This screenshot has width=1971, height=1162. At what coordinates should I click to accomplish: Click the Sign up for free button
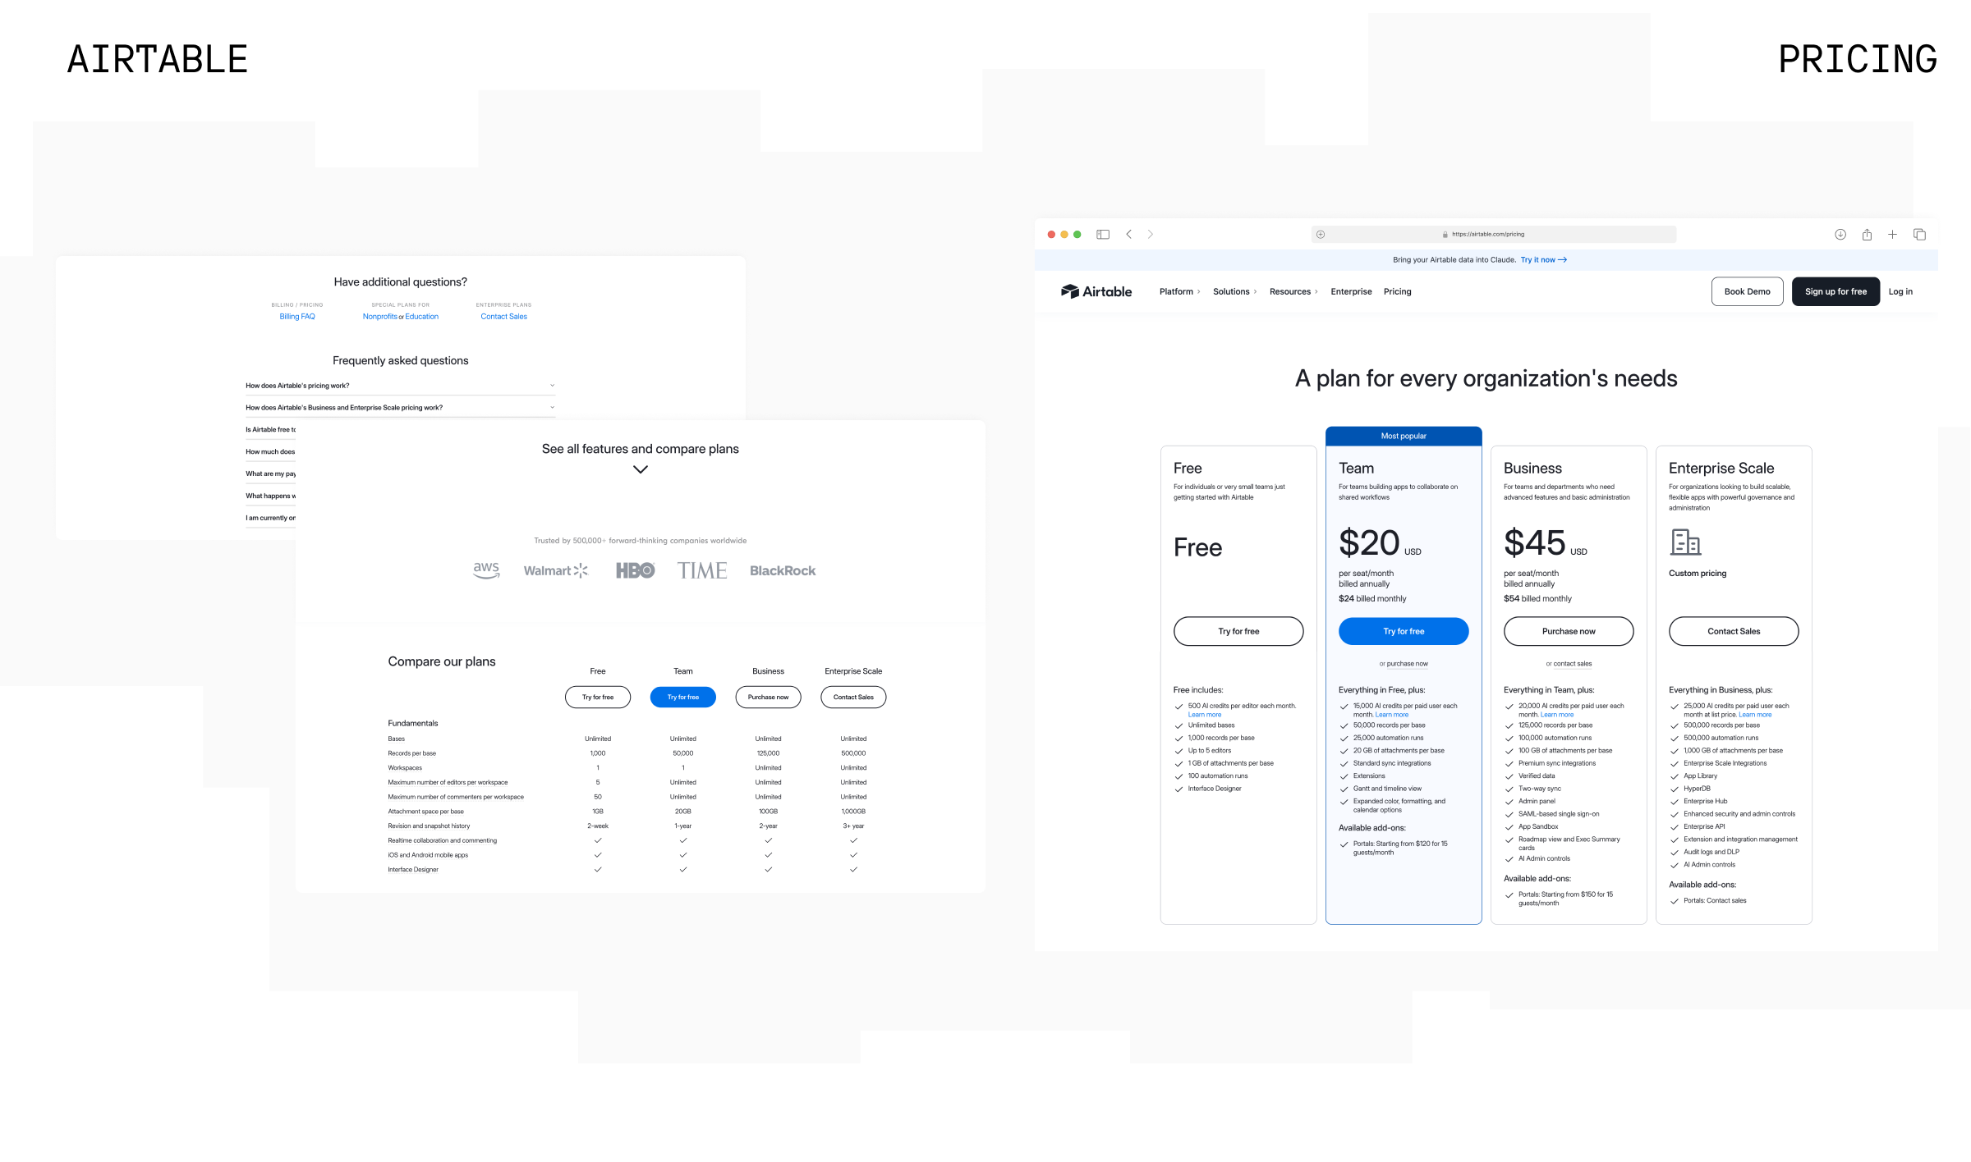click(1835, 291)
